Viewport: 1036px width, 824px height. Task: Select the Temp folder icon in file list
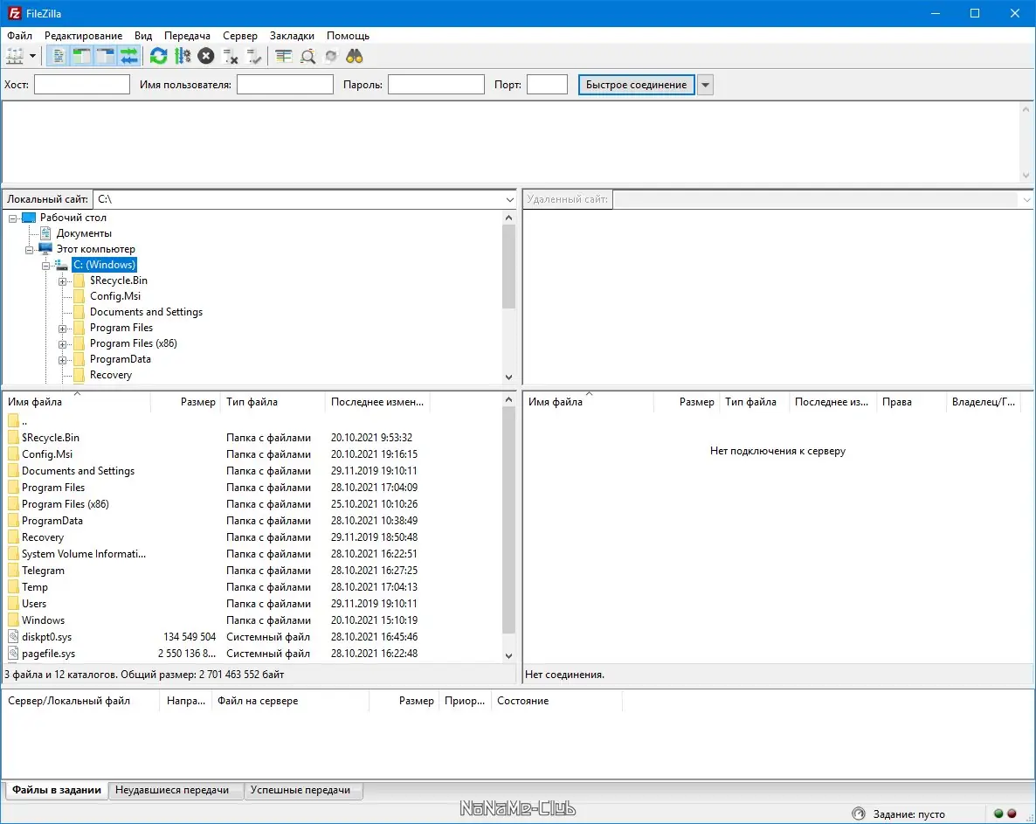tap(13, 587)
